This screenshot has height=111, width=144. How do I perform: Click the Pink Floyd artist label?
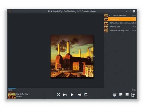(x=19, y=97)
